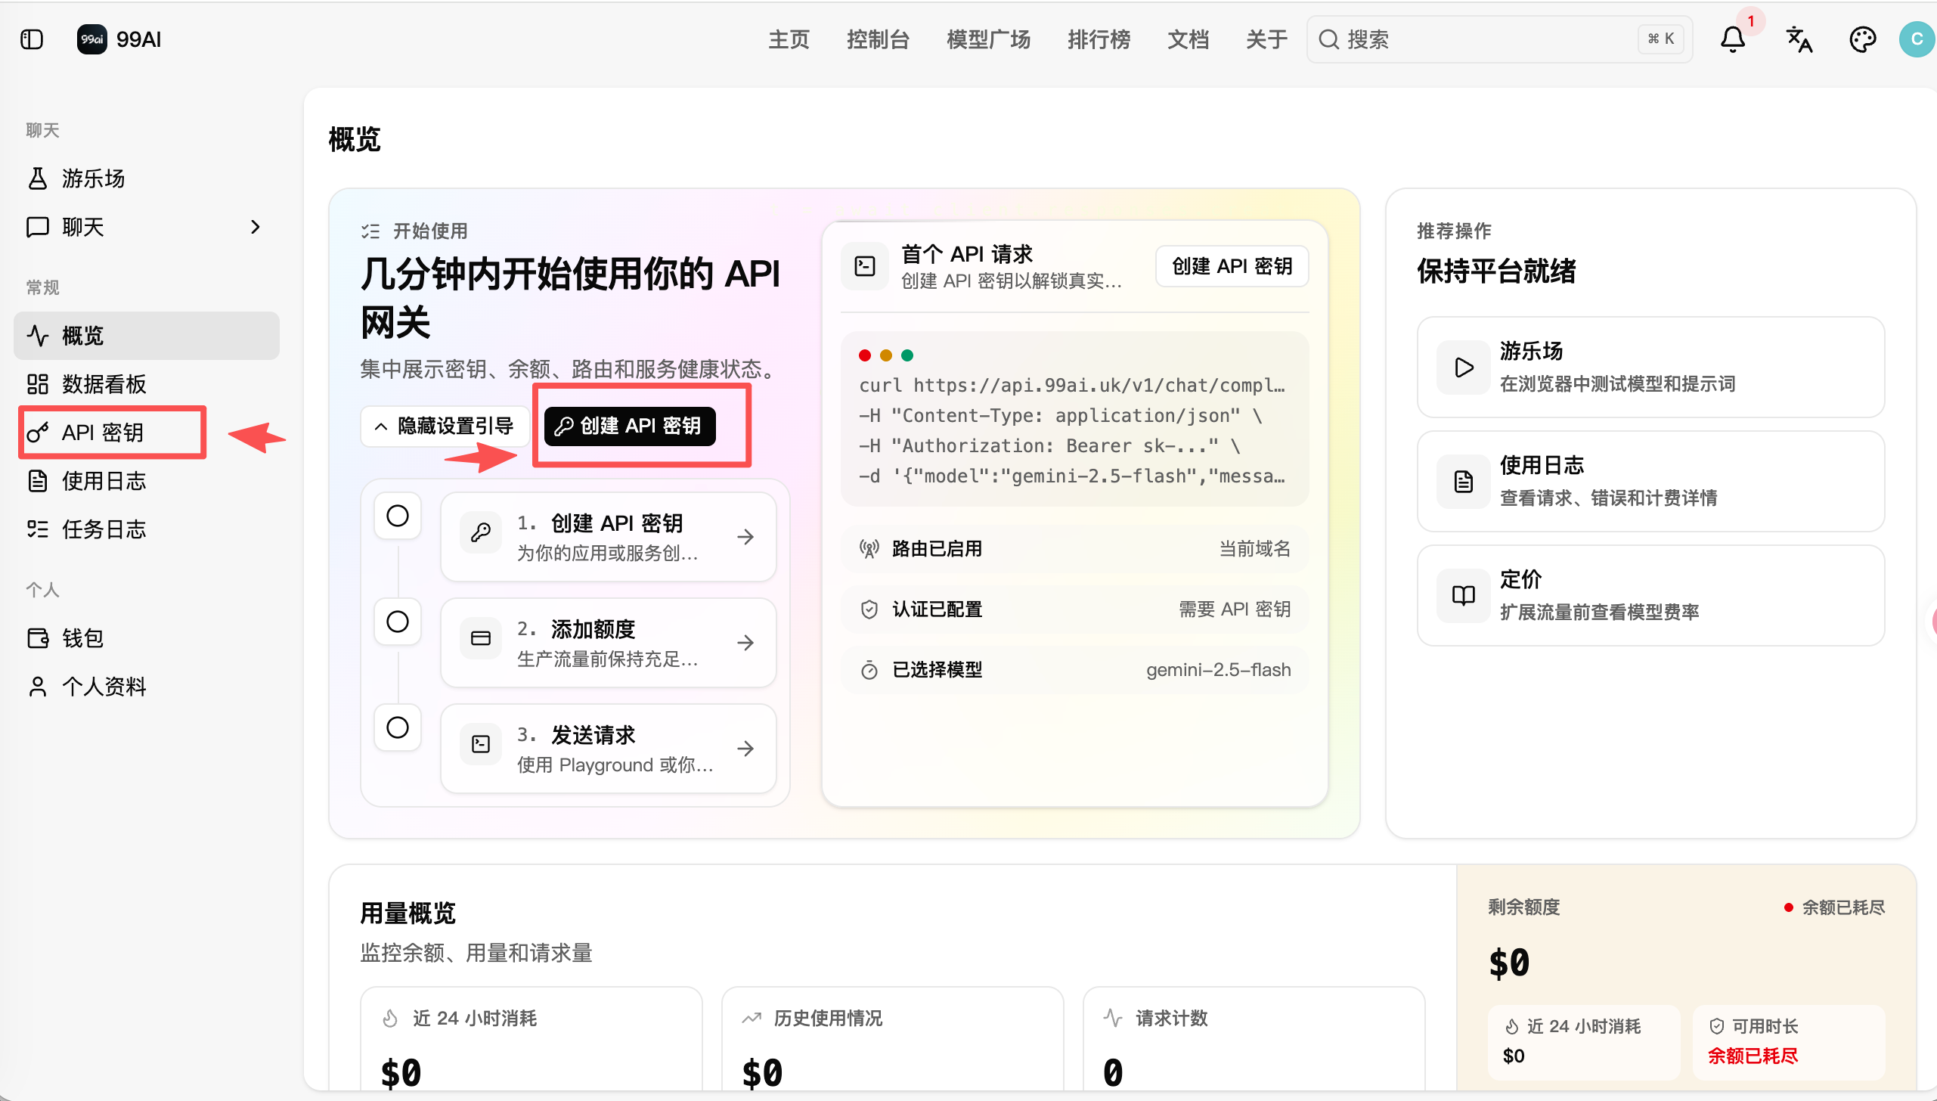The width and height of the screenshot is (1937, 1101).
Task: Open 关于 in top navigation
Action: coord(1266,39)
